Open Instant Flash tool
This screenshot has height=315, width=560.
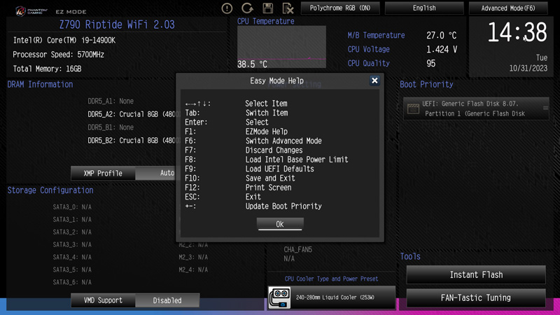coord(476,274)
